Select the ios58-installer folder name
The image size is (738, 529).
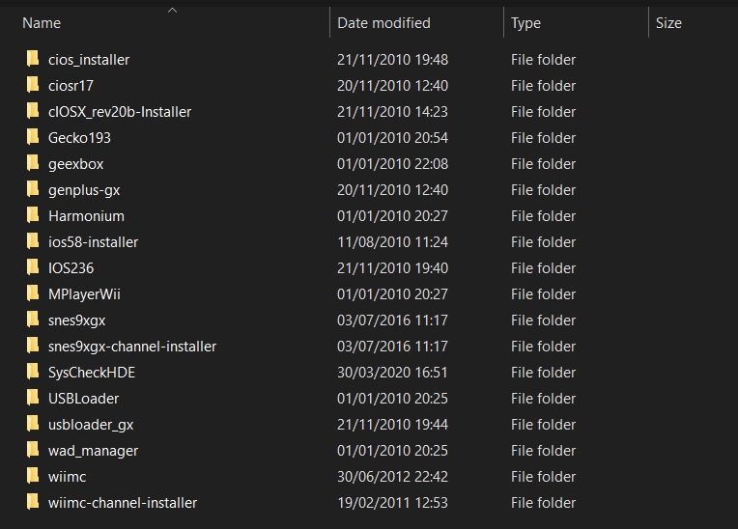[93, 242]
